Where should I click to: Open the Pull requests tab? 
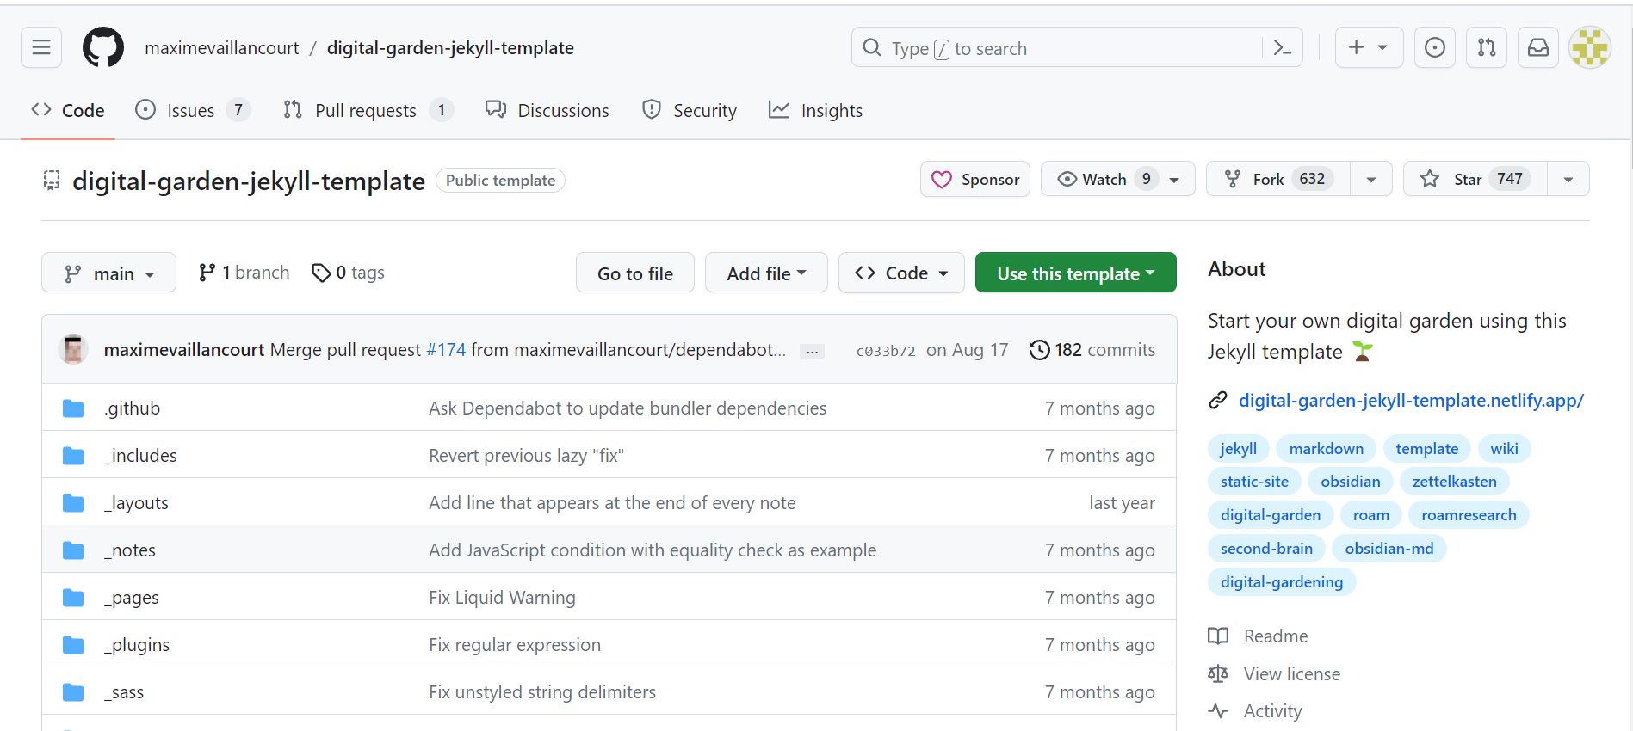click(368, 110)
